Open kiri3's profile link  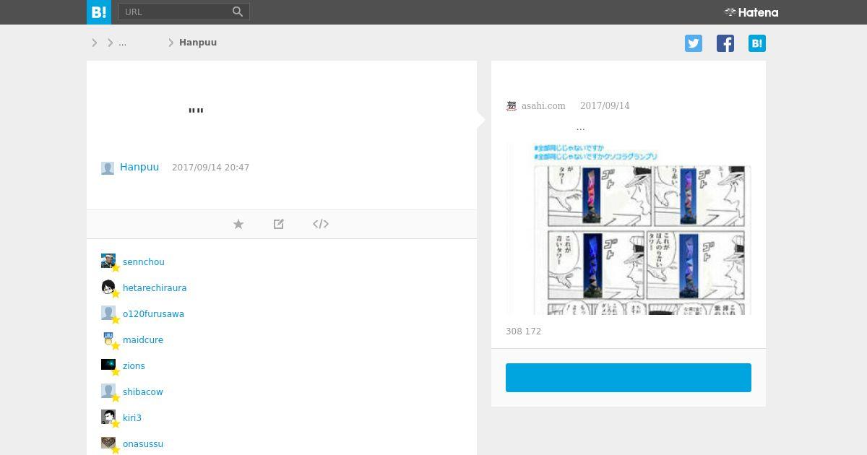pos(132,418)
